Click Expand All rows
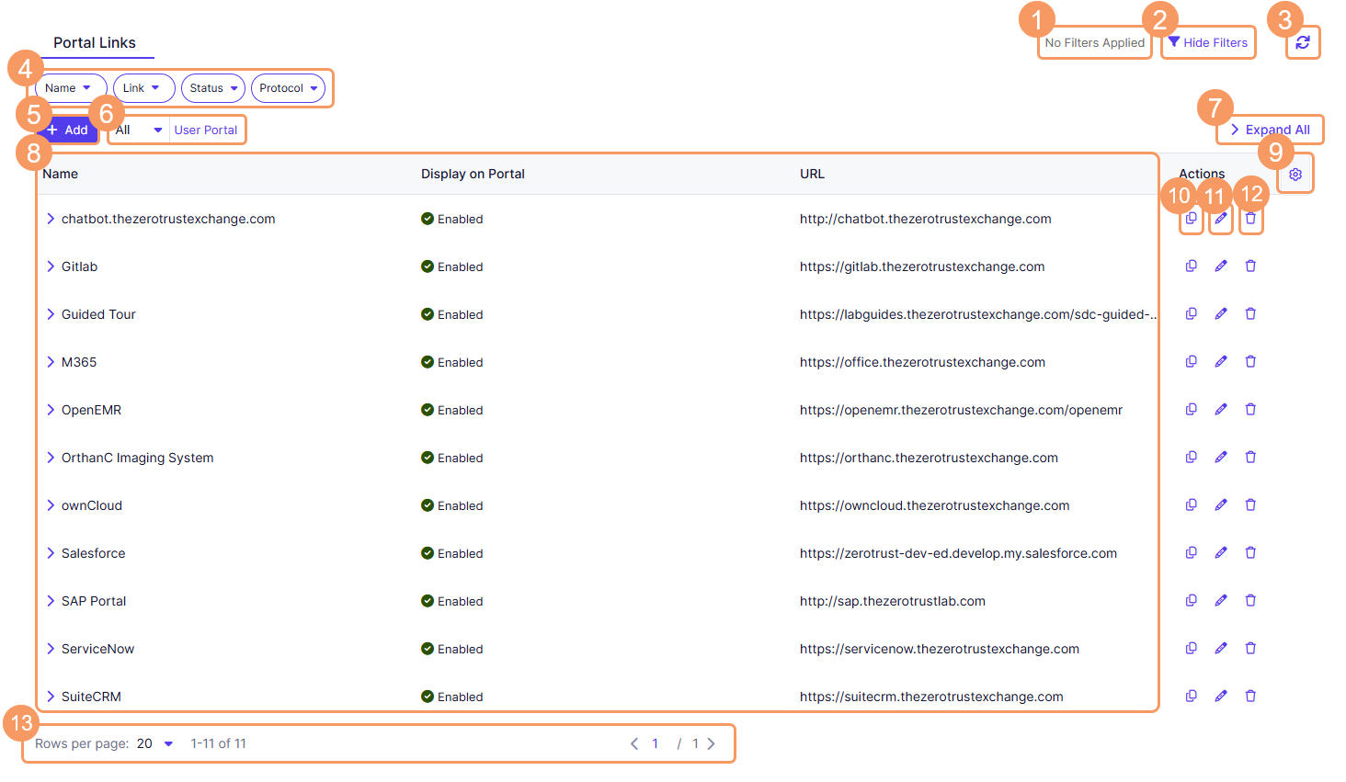1346x782 pixels. (x=1271, y=130)
